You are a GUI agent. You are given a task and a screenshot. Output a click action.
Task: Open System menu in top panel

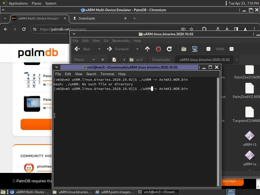pos(51,3)
